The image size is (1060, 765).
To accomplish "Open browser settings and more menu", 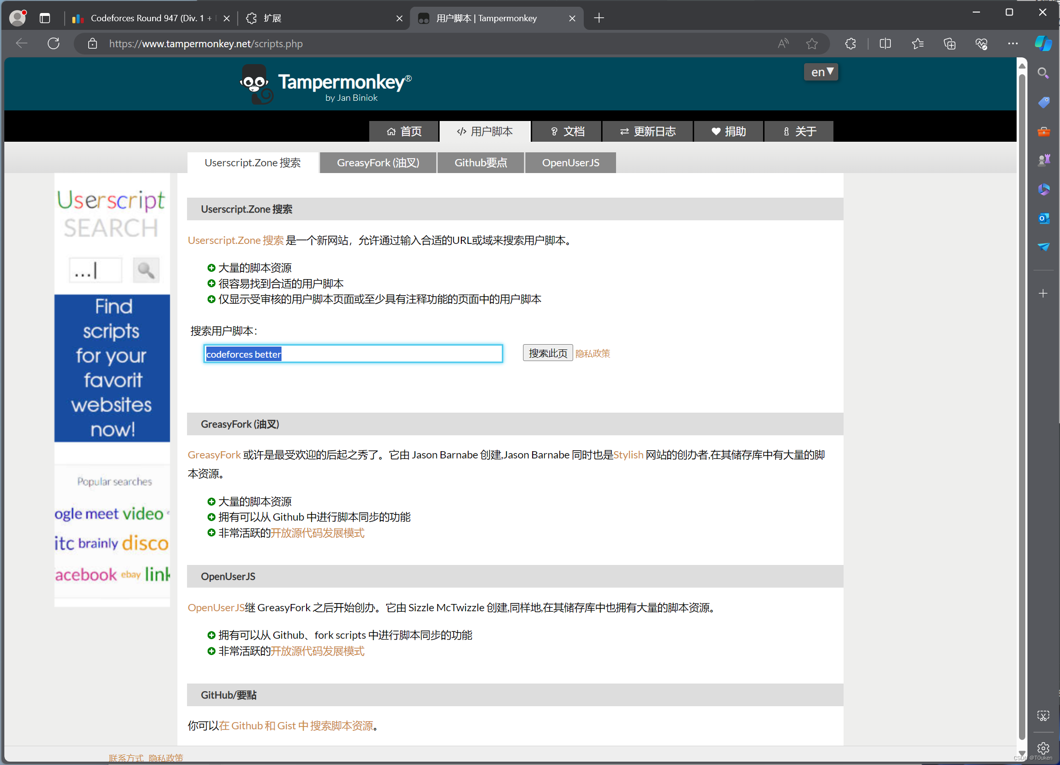I will click(1013, 44).
